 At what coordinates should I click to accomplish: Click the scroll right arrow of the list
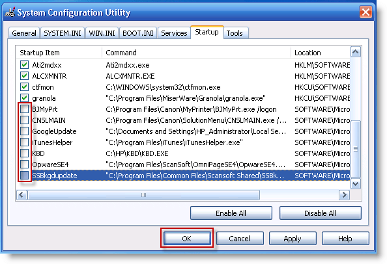point(344,195)
